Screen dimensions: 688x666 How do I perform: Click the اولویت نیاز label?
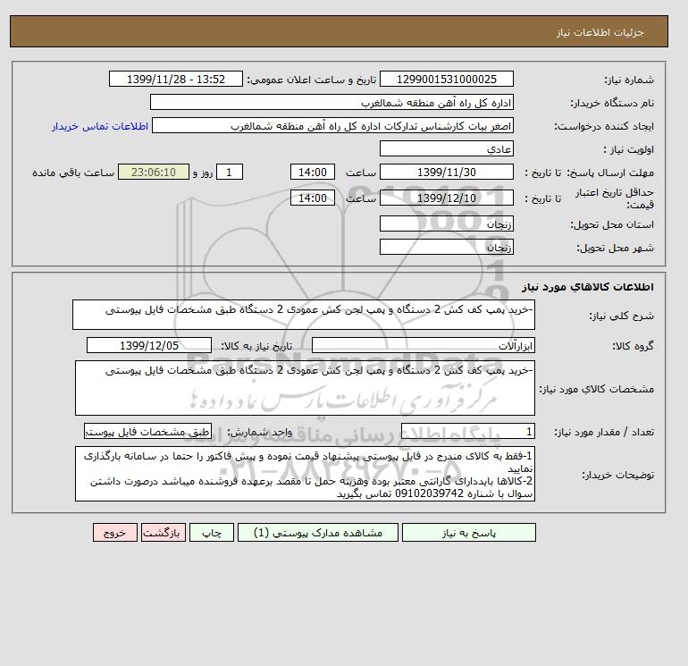pyautogui.click(x=629, y=149)
